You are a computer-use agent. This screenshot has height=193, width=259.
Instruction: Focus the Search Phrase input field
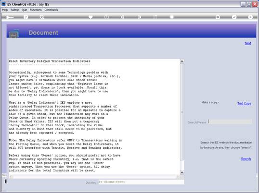click(x=230, y=121)
